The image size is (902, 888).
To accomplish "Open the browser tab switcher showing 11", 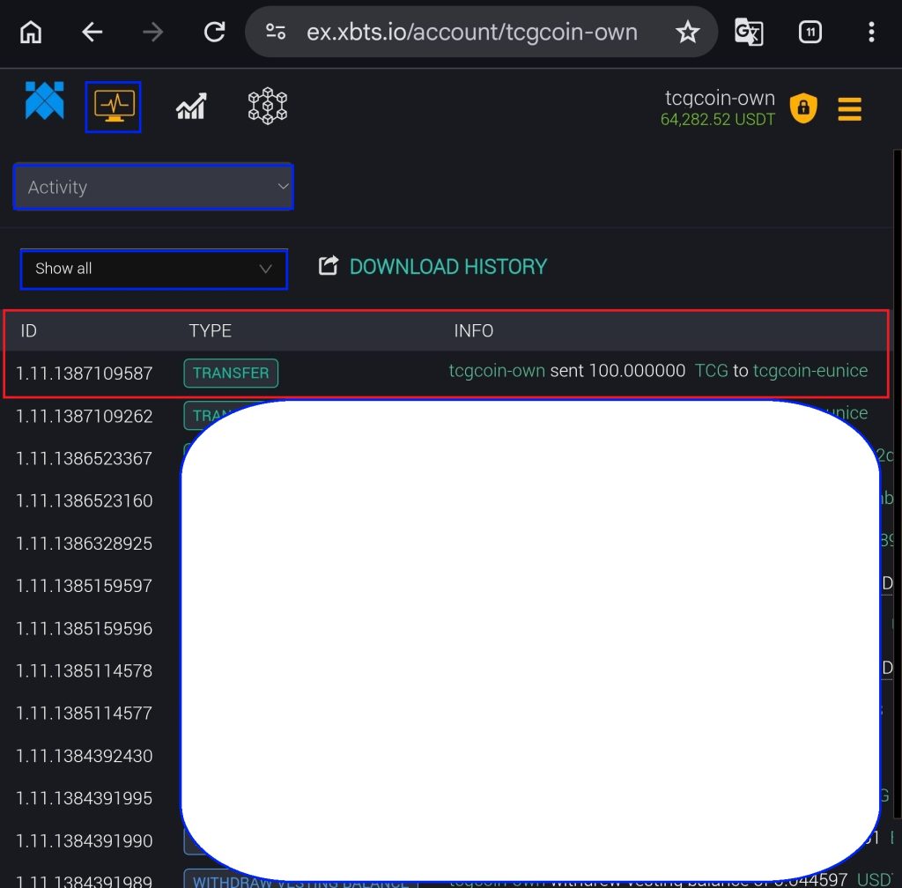I will point(810,33).
